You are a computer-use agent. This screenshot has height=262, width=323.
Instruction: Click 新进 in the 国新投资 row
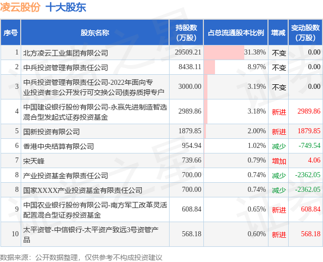[x=279, y=132]
